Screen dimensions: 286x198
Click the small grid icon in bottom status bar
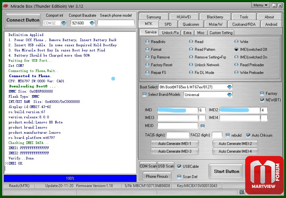pos(242,192)
